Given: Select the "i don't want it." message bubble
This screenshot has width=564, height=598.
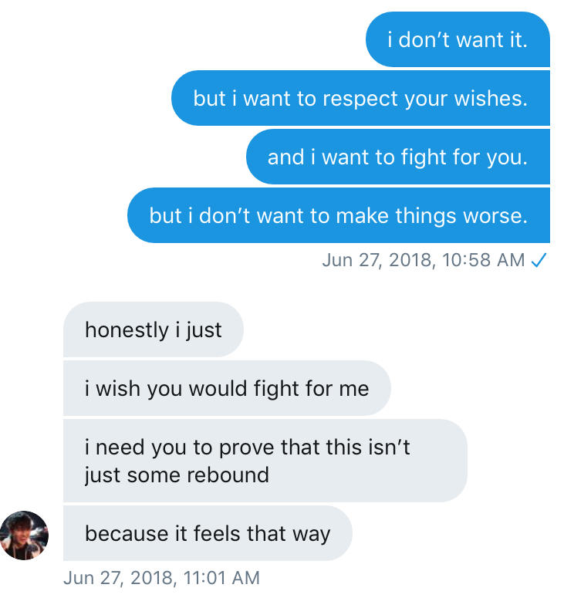Looking at the screenshot, I should [x=458, y=39].
